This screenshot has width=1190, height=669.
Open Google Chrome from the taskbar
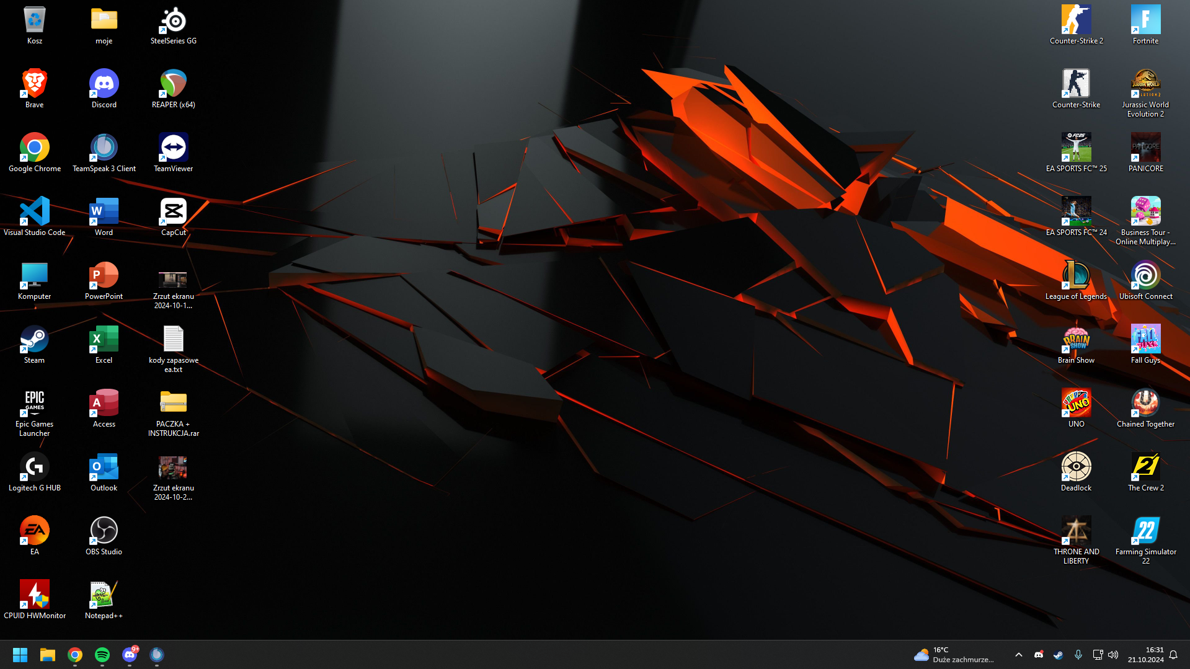tap(75, 655)
